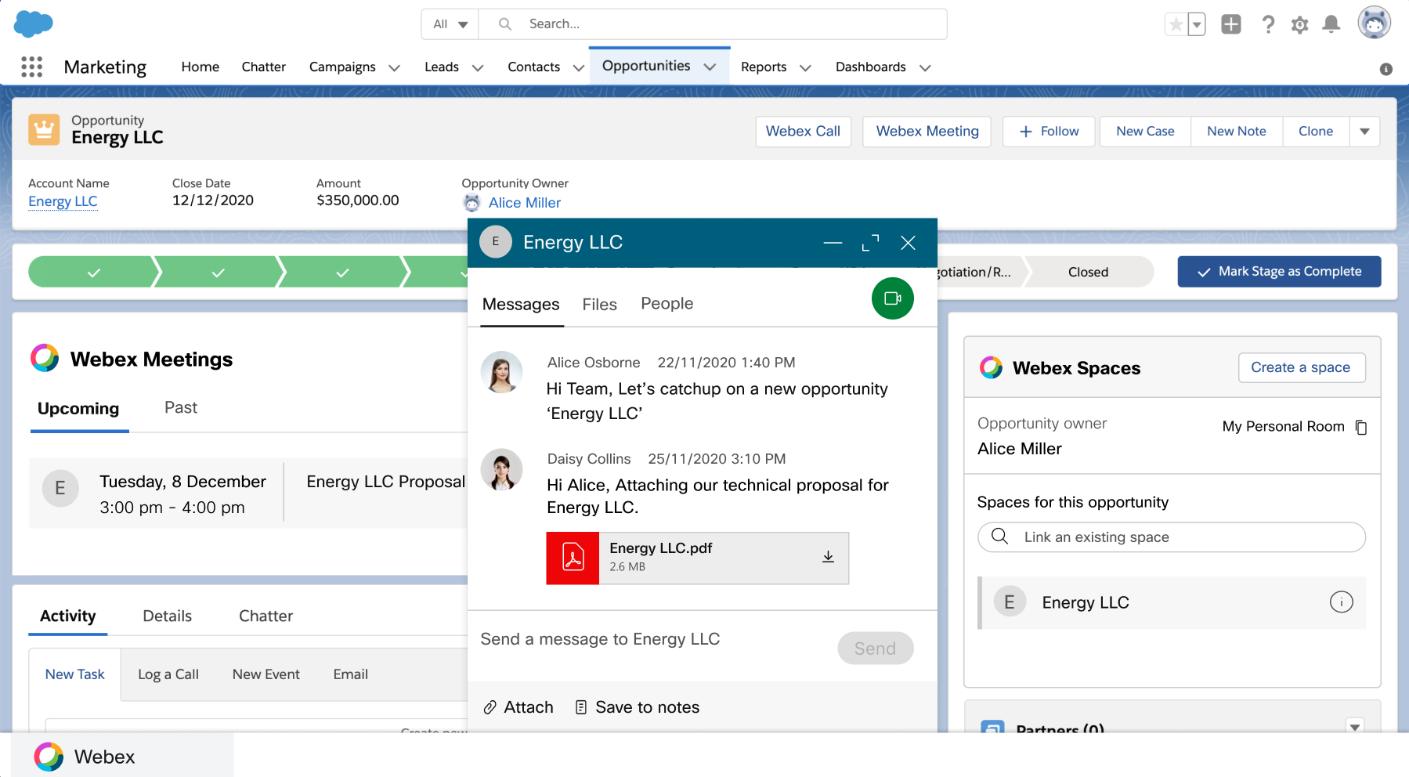
Task: Expand the Contacts menu chevron
Action: [x=579, y=68]
